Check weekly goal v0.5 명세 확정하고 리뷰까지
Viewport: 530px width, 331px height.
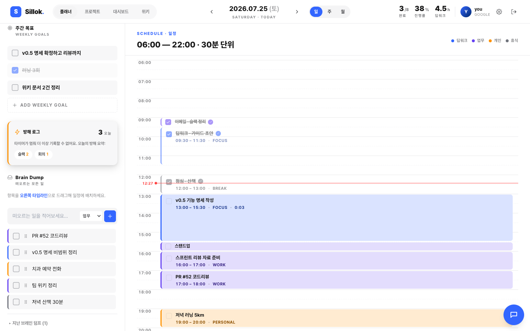pyautogui.click(x=15, y=53)
